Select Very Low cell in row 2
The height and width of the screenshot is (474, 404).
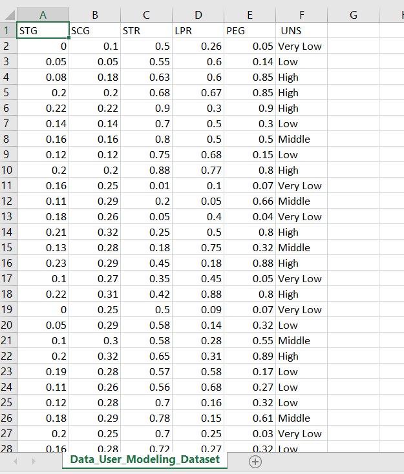point(302,46)
